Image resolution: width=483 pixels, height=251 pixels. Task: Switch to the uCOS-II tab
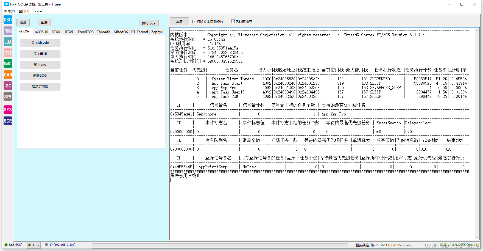(x=25, y=31)
